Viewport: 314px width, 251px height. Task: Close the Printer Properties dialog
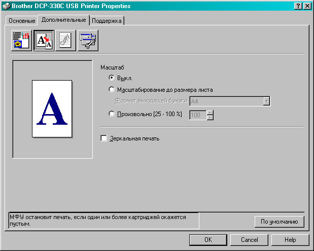point(307,6)
